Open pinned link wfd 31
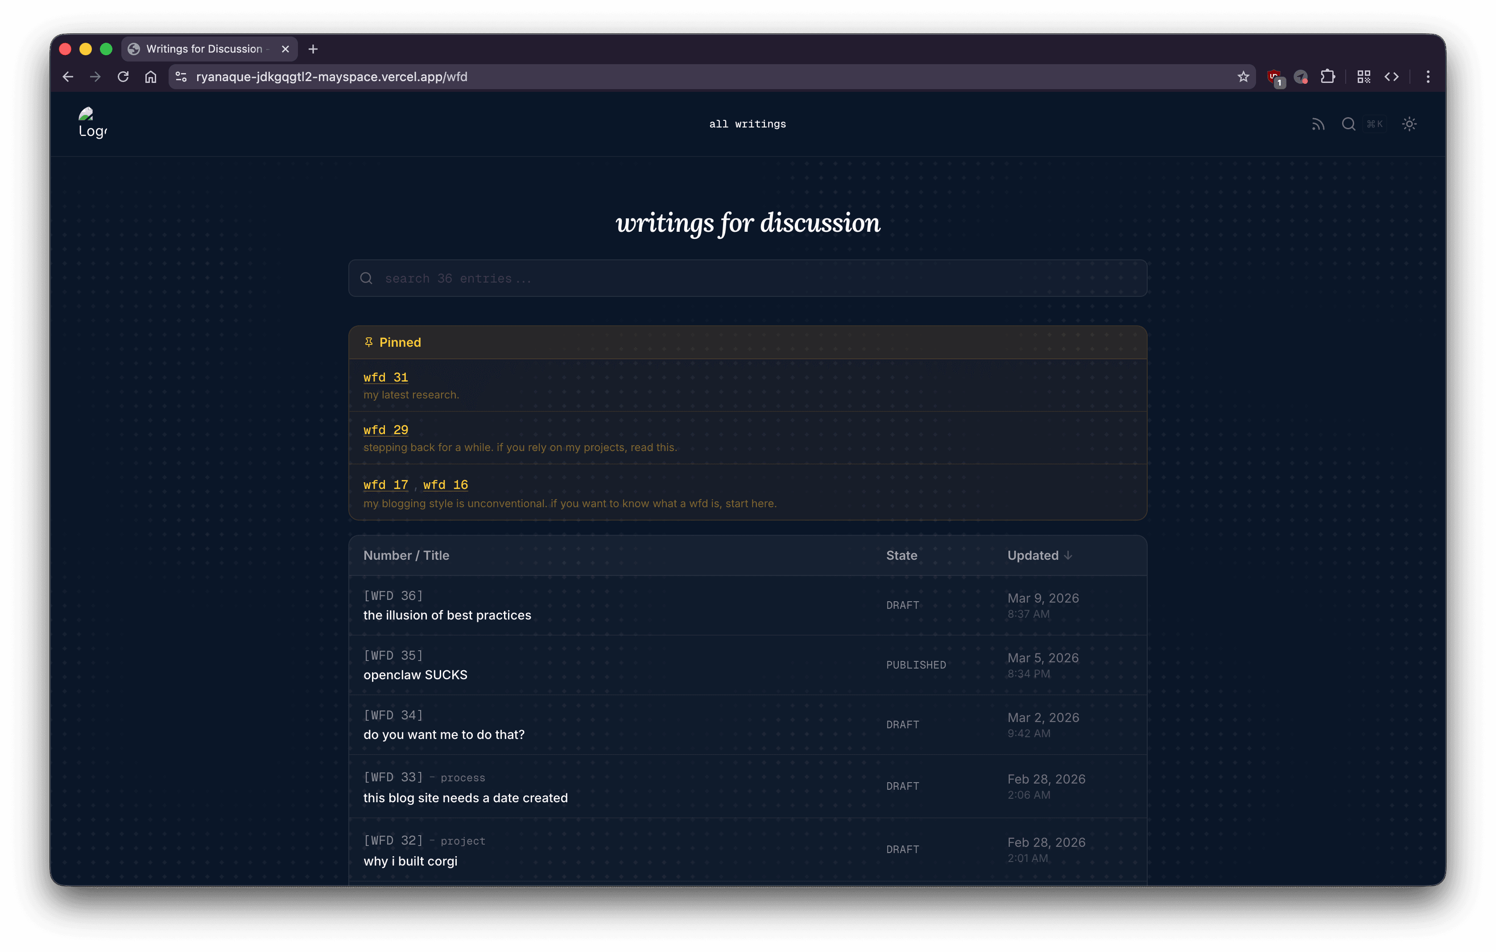 385,378
